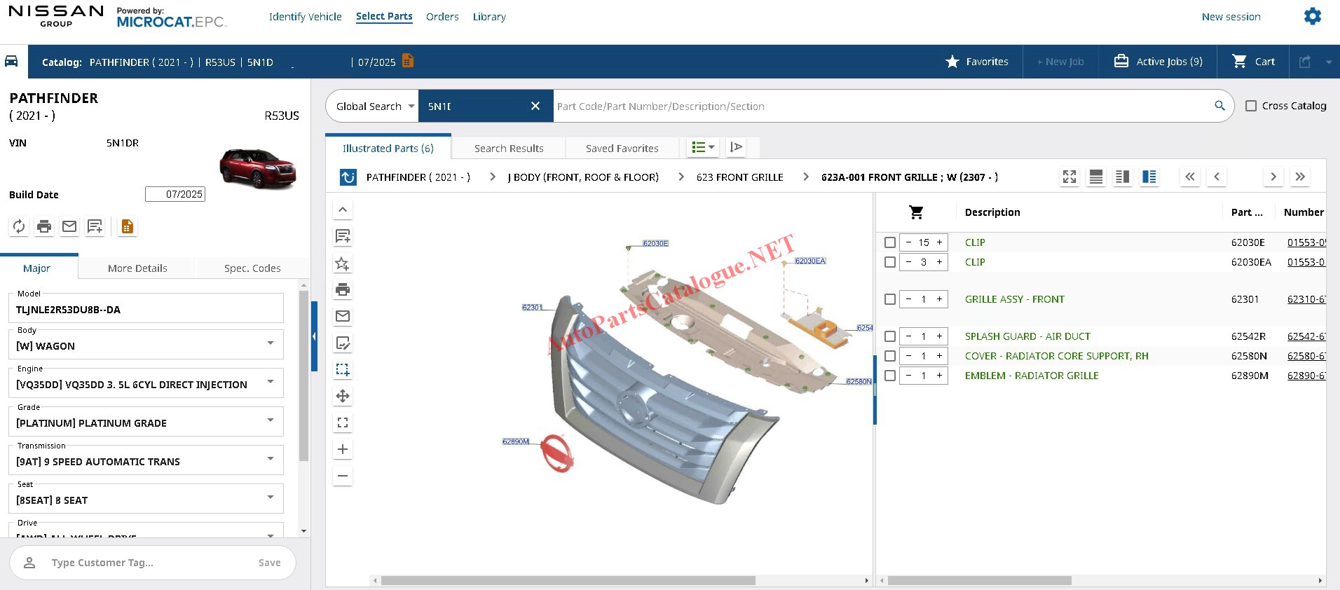Check the GRILLE ASSY - FRONT checkbox
Screen dimensions: 1340x590
890,299
